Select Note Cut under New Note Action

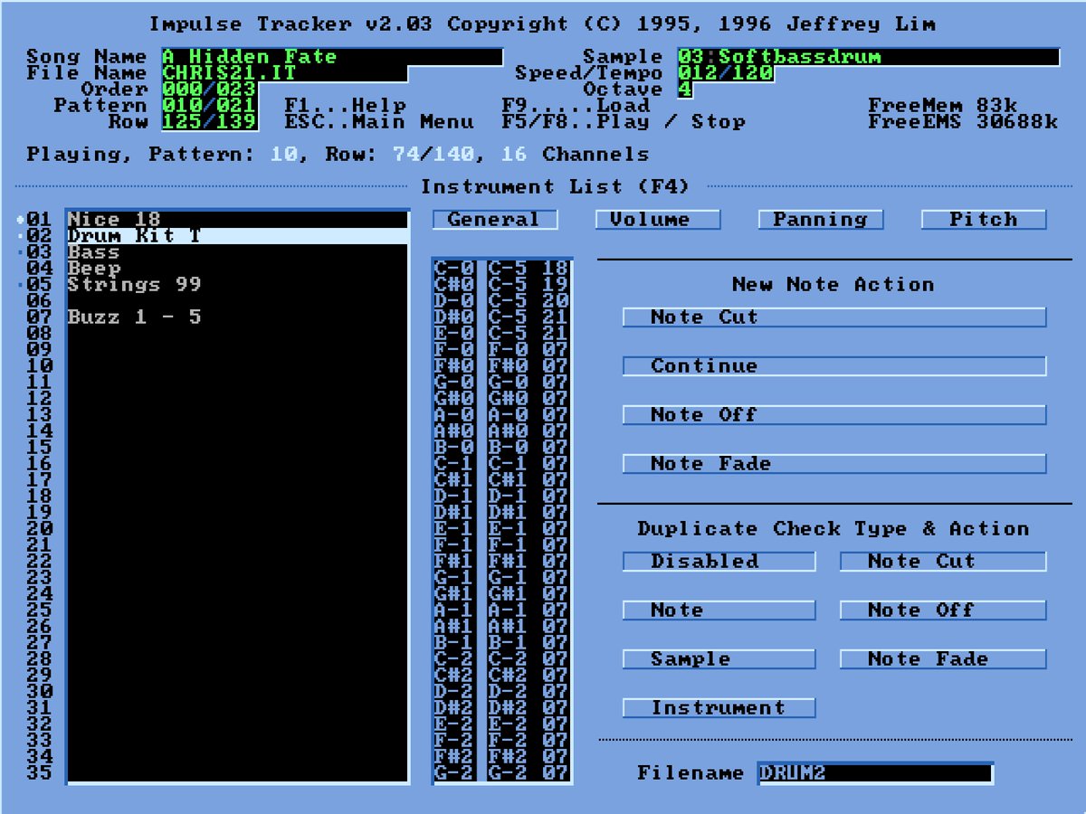click(834, 317)
